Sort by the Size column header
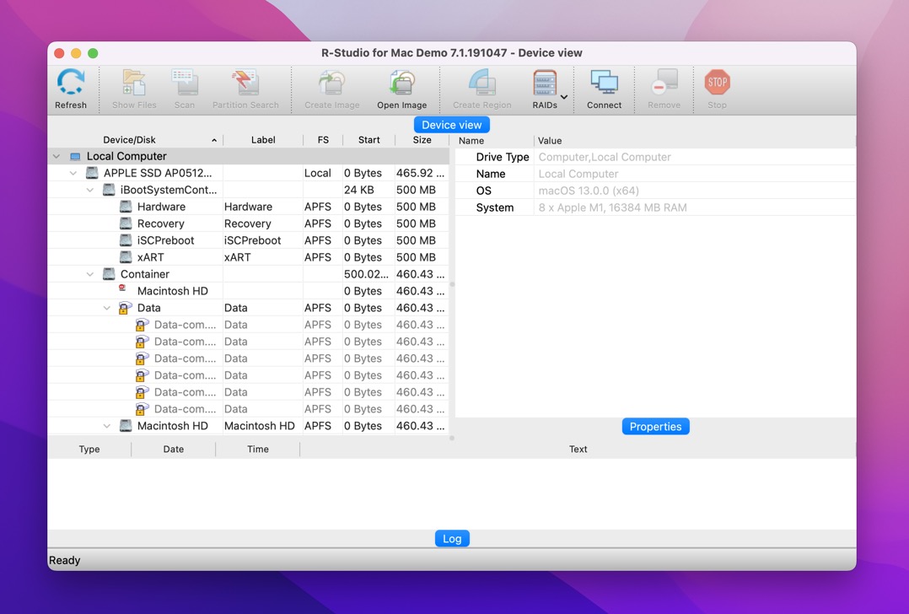 (x=422, y=140)
